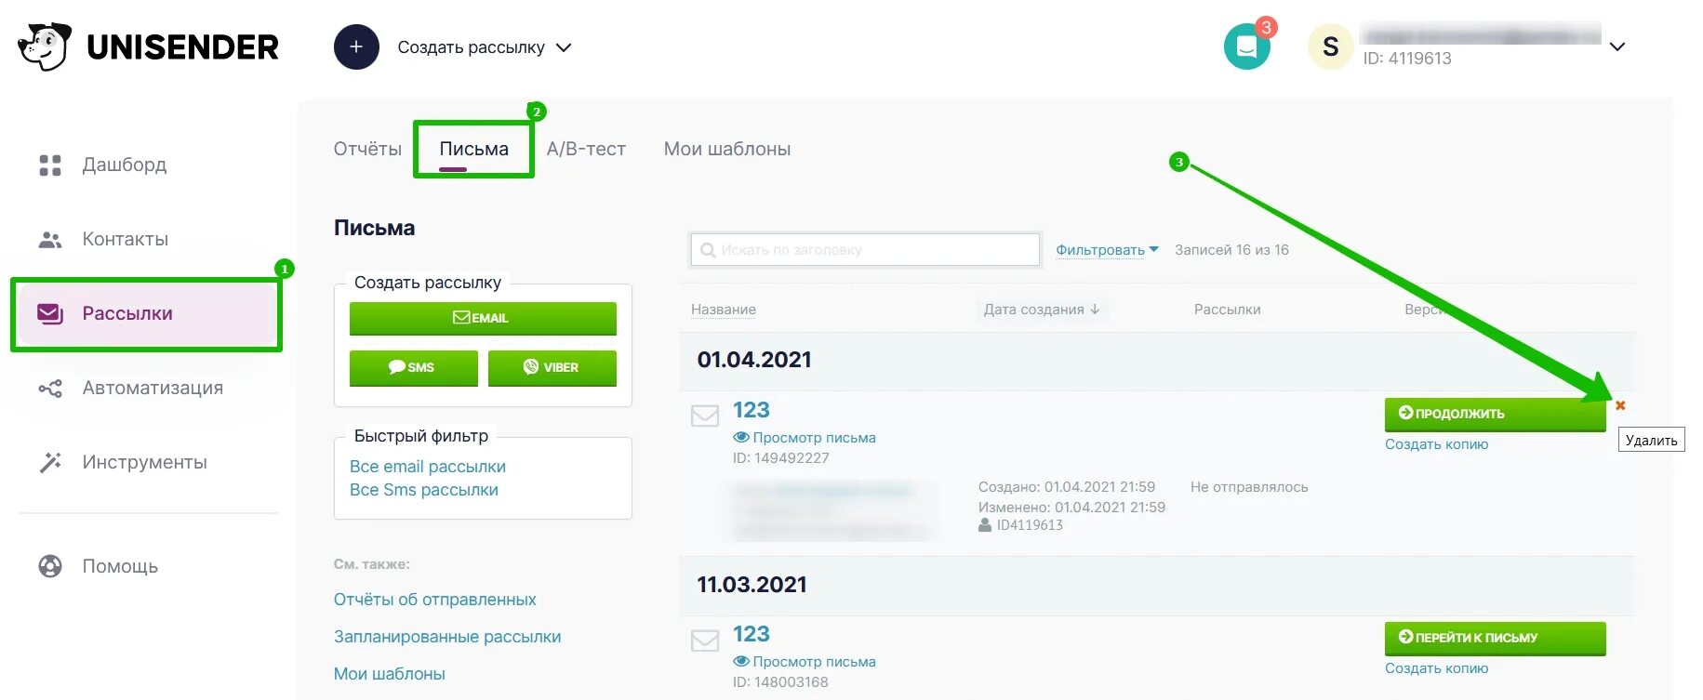
Task: Create a copy of the 01.04.2021 letter
Action: pyautogui.click(x=1436, y=444)
